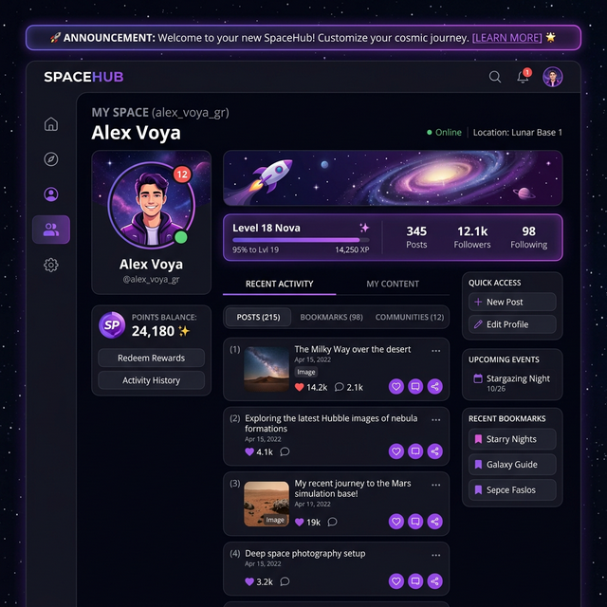
Task: Comment on the Mars simulation base post
Action: [x=415, y=522]
